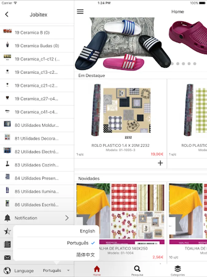Open the hamburger menu icon

(80, 11)
